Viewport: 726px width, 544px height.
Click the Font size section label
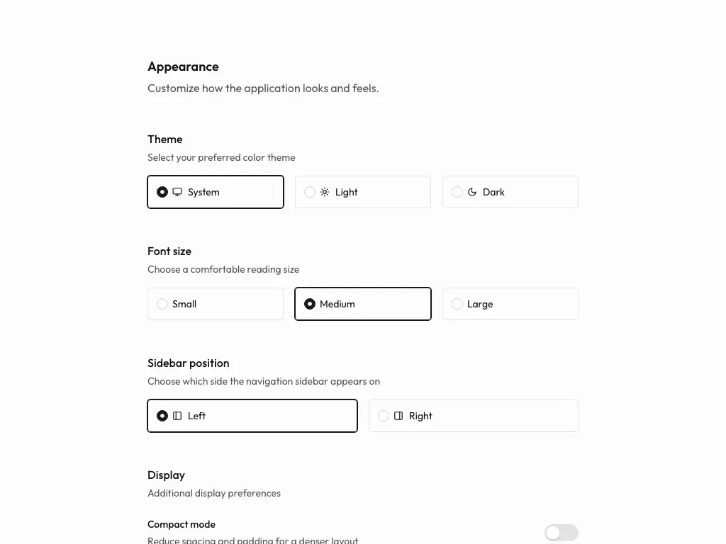point(169,251)
